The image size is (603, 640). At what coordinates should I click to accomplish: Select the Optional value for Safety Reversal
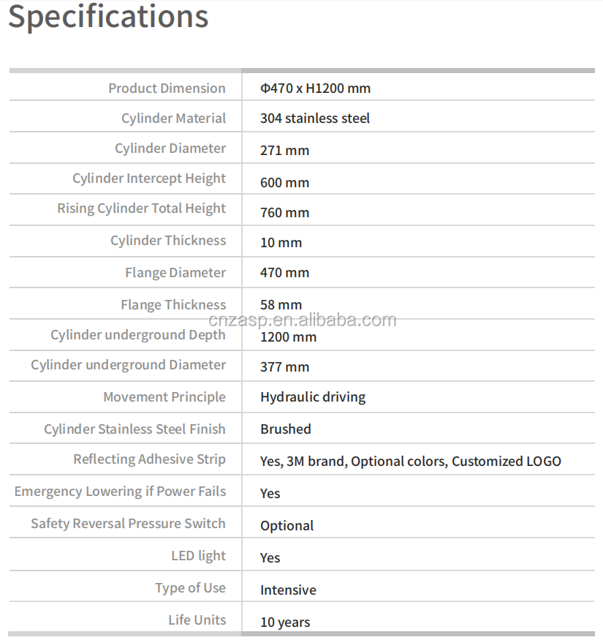click(x=287, y=526)
